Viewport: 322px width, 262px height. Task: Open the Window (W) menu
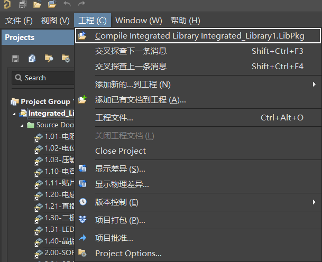coord(139,21)
